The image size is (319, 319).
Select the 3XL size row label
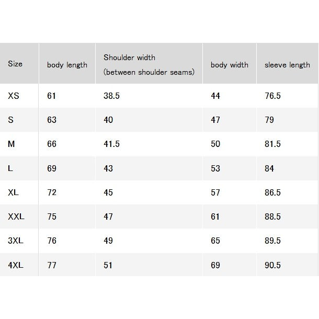coord(16,241)
